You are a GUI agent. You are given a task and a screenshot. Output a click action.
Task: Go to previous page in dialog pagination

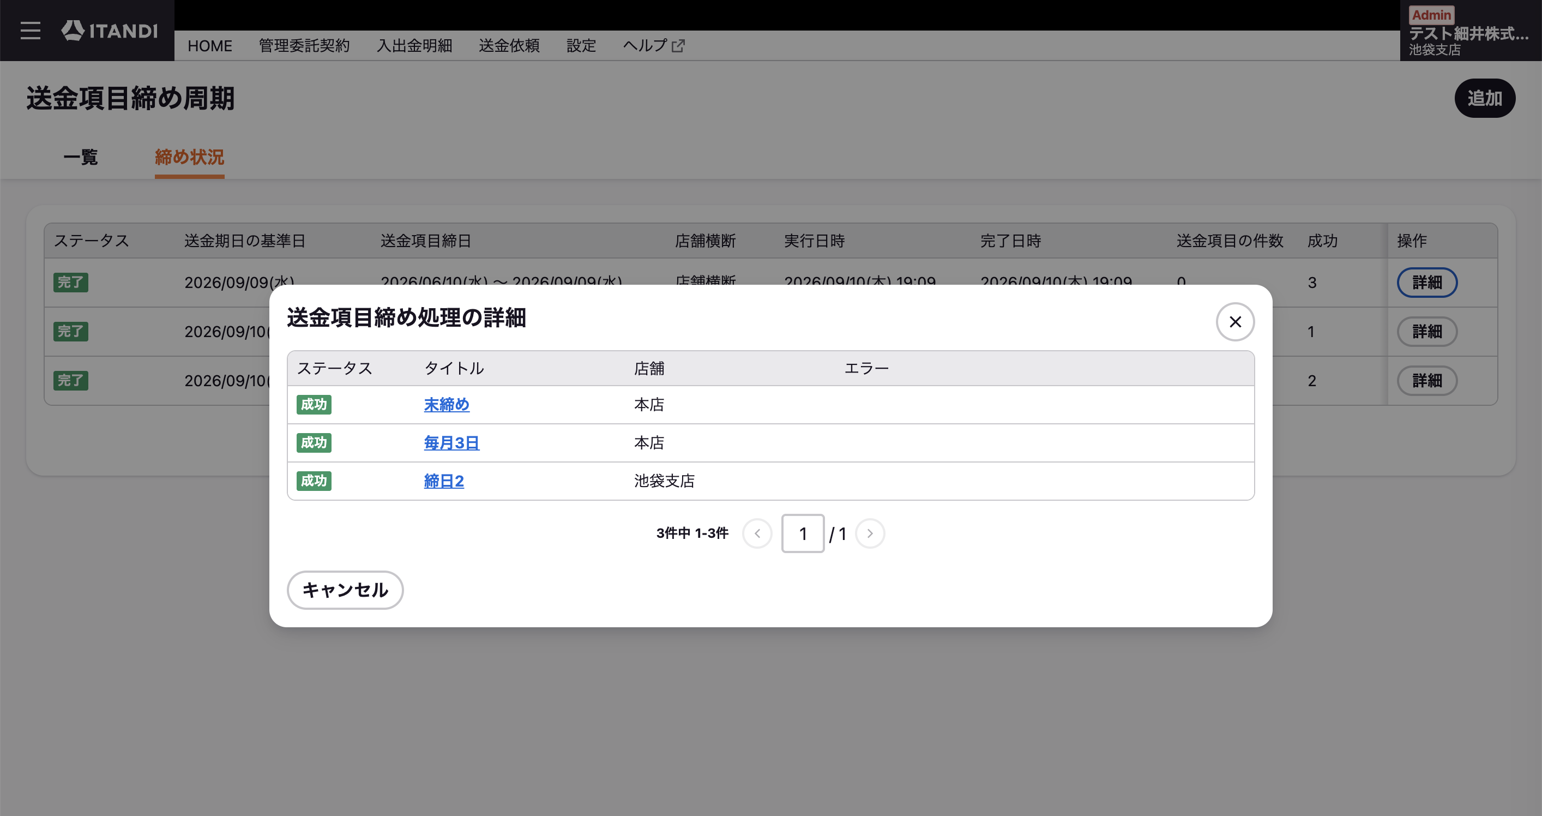click(757, 533)
